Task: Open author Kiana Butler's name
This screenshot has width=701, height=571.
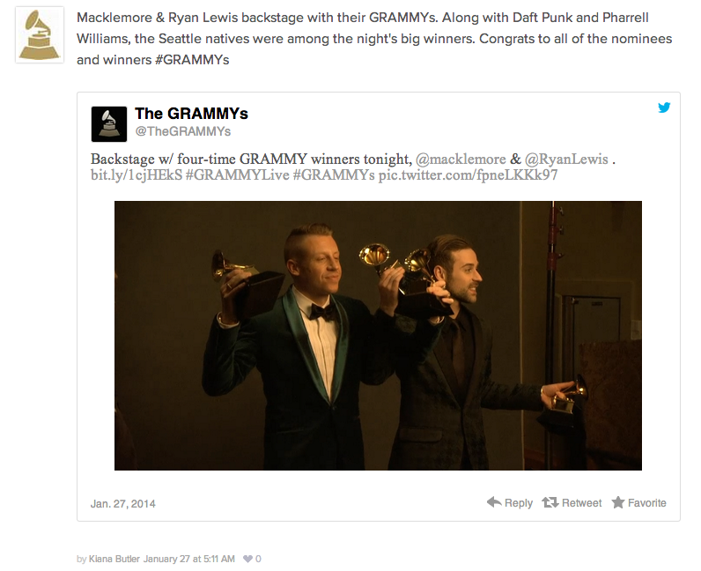Action: [114, 559]
